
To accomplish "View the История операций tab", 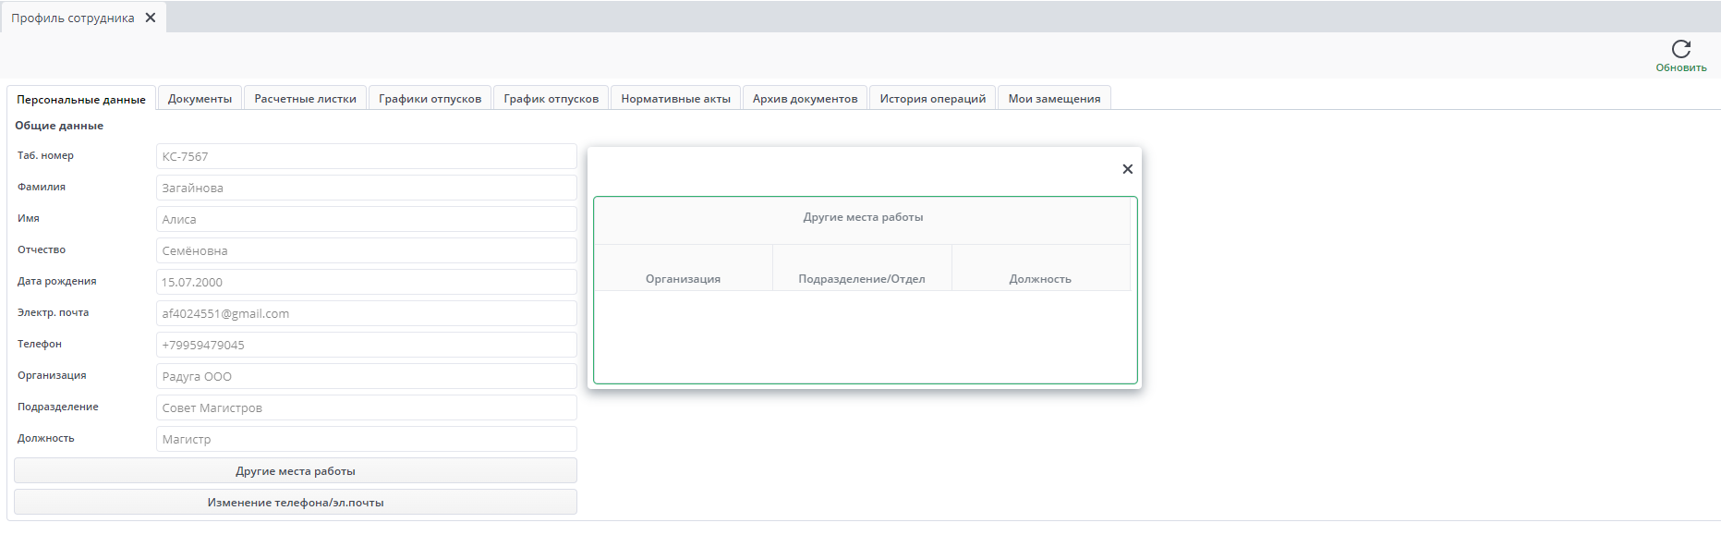I will [932, 99].
